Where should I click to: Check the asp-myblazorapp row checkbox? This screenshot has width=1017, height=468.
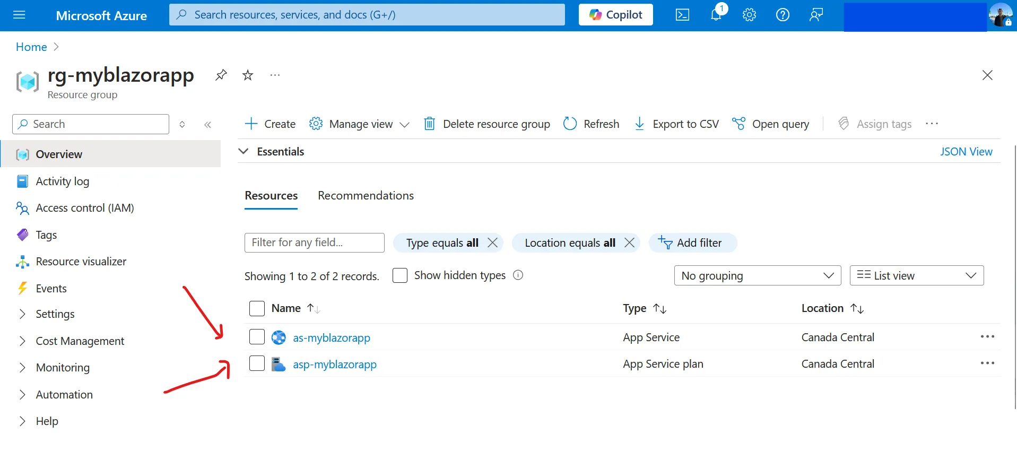tap(257, 363)
